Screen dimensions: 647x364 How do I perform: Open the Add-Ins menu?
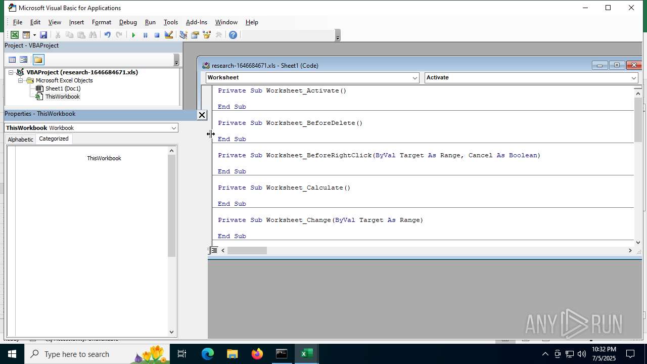197,22
